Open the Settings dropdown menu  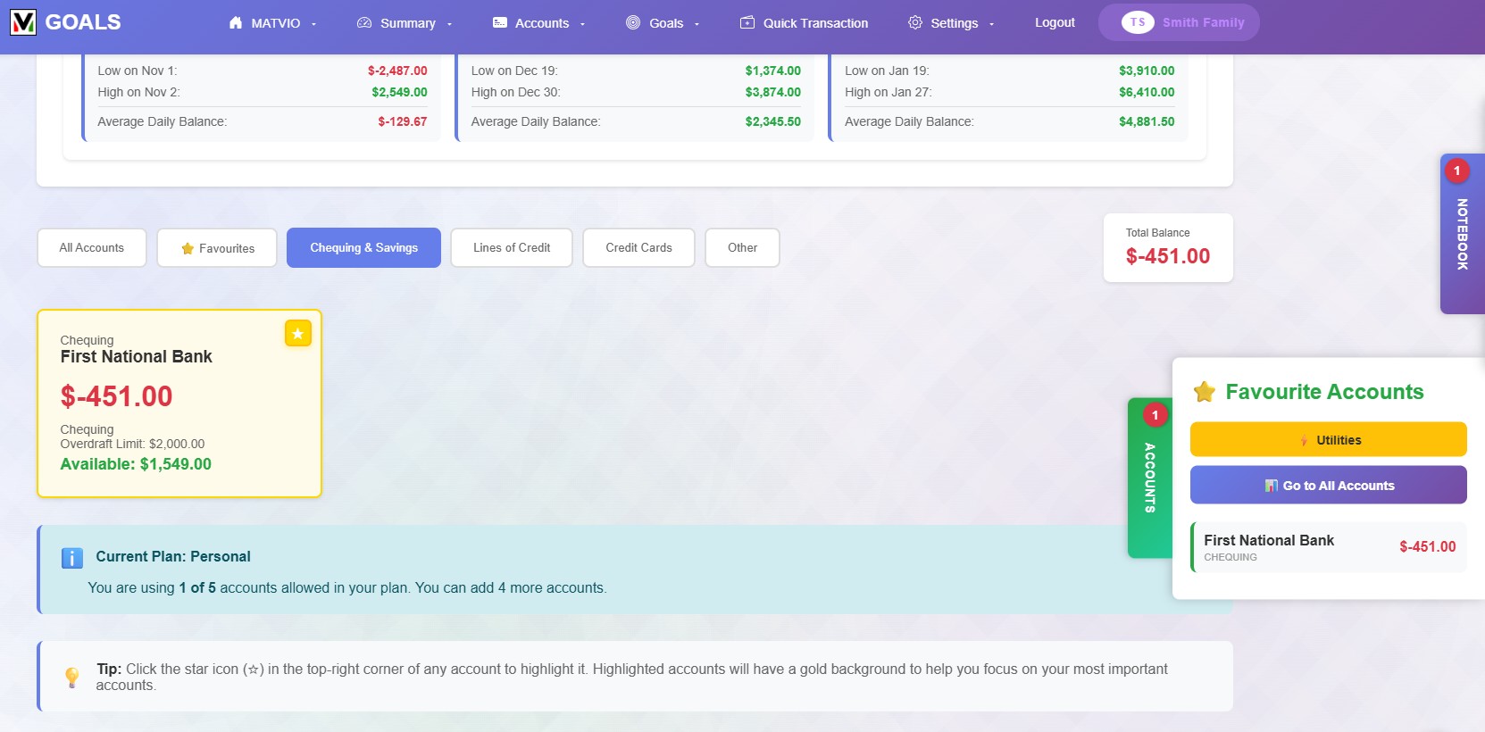click(x=953, y=23)
